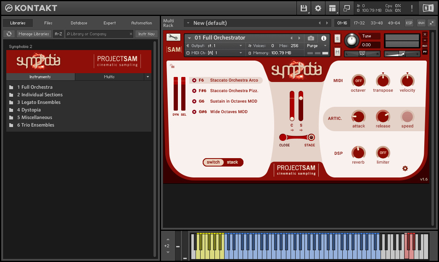Toggle the DSP limiter switch
Screen dimensions: 439x262
coord(383,153)
